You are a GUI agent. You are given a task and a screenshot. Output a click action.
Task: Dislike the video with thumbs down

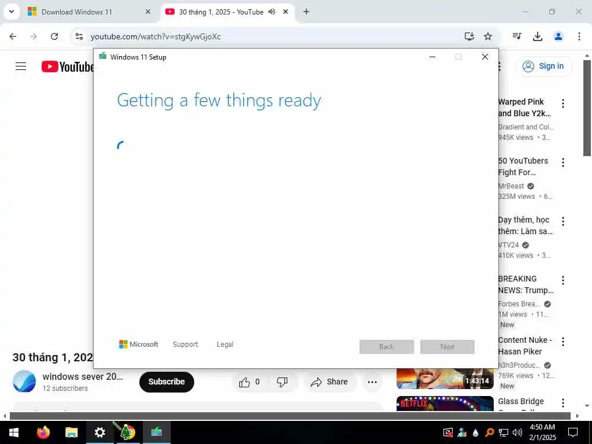pyautogui.click(x=282, y=382)
